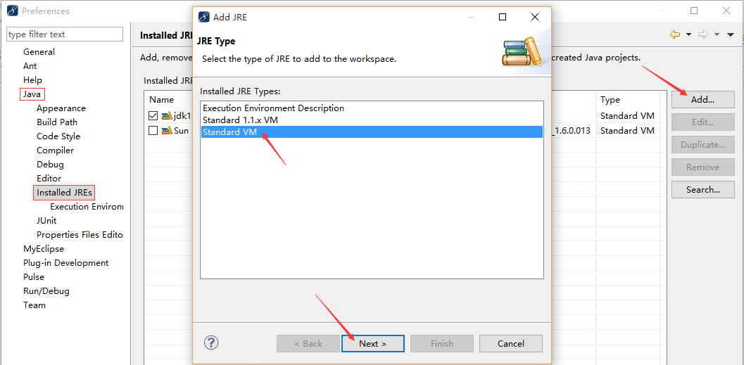
Task: Open Build Path preferences
Action: pyautogui.click(x=57, y=122)
